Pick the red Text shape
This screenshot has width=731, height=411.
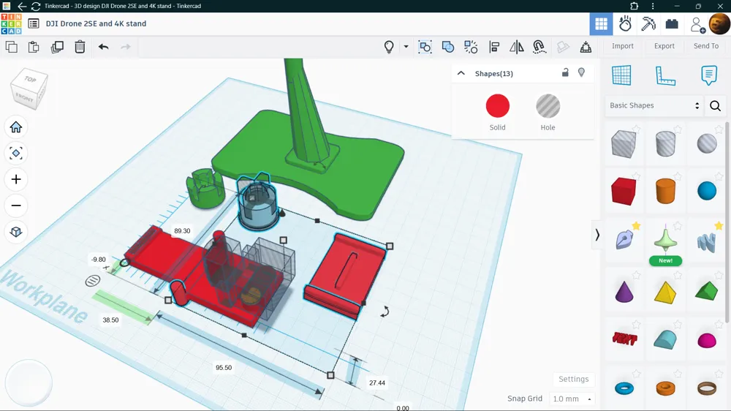(x=624, y=339)
